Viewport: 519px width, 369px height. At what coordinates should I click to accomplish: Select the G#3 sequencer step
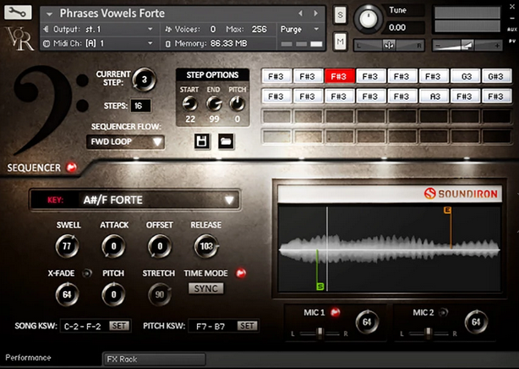click(x=496, y=76)
